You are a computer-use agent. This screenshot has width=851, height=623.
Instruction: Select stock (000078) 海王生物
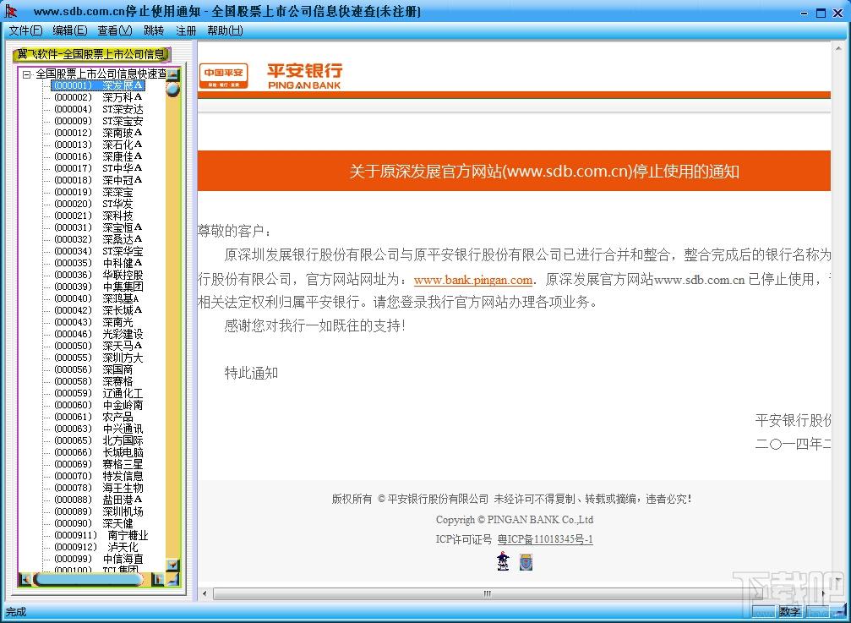click(x=99, y=488)
